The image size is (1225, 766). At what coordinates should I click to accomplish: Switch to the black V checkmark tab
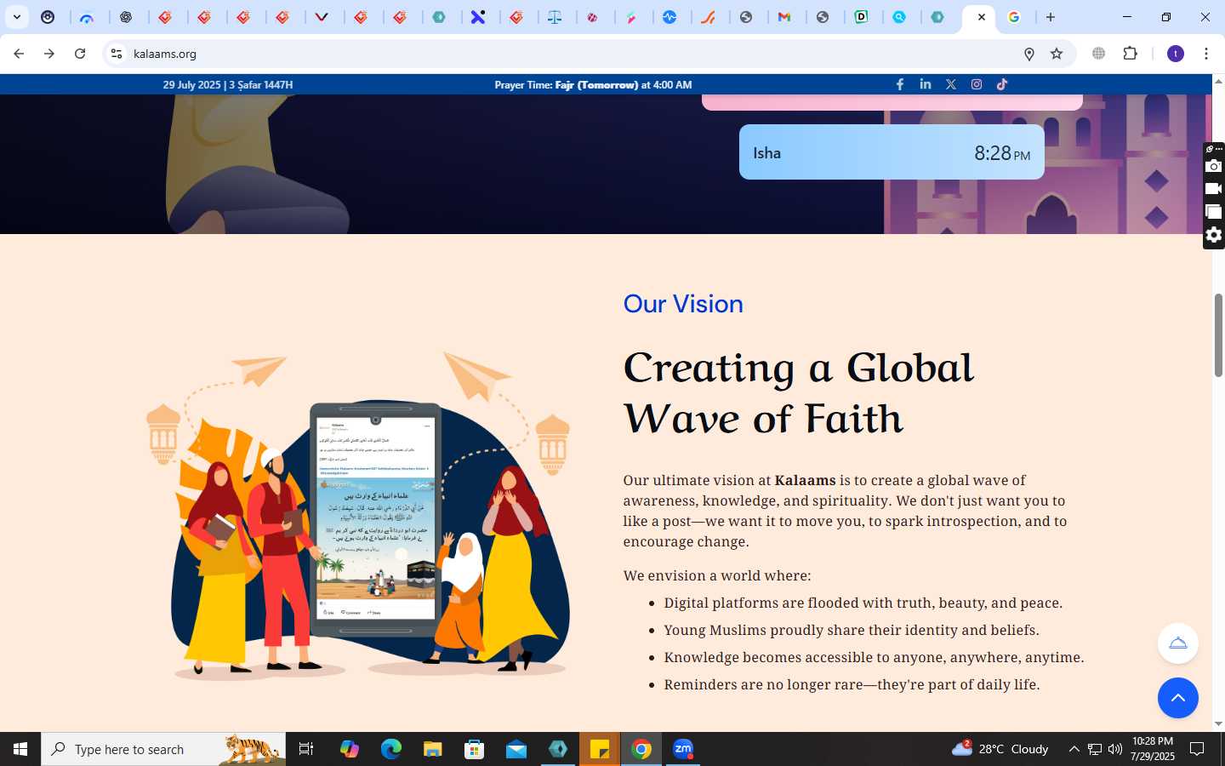click(x=322, y=17)
